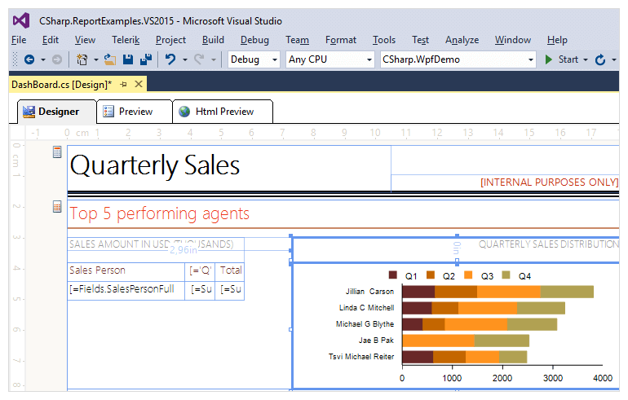Open the Redo history dropdown arrow
Image resolution: width=628 pixels, height=400 pixels.
[214, 59]
